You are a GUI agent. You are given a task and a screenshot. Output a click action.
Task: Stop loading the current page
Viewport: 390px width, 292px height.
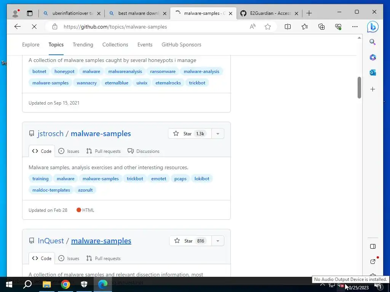tap(34, 27)
